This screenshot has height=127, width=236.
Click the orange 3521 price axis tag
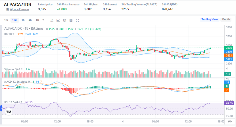(229, 55)
